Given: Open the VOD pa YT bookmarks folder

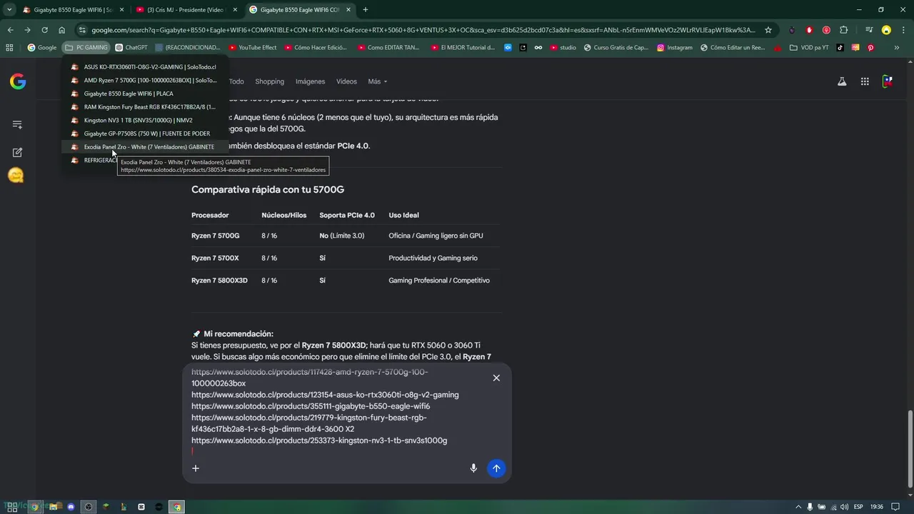Looking at the screenshot, I should pyautogui.click(x=810, y=48).
